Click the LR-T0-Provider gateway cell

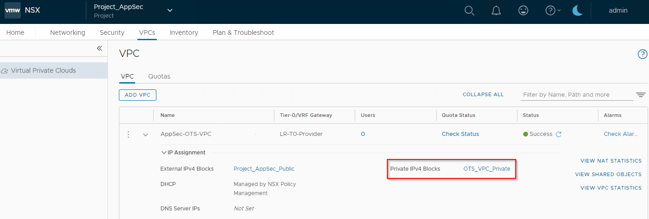(301, 134)
